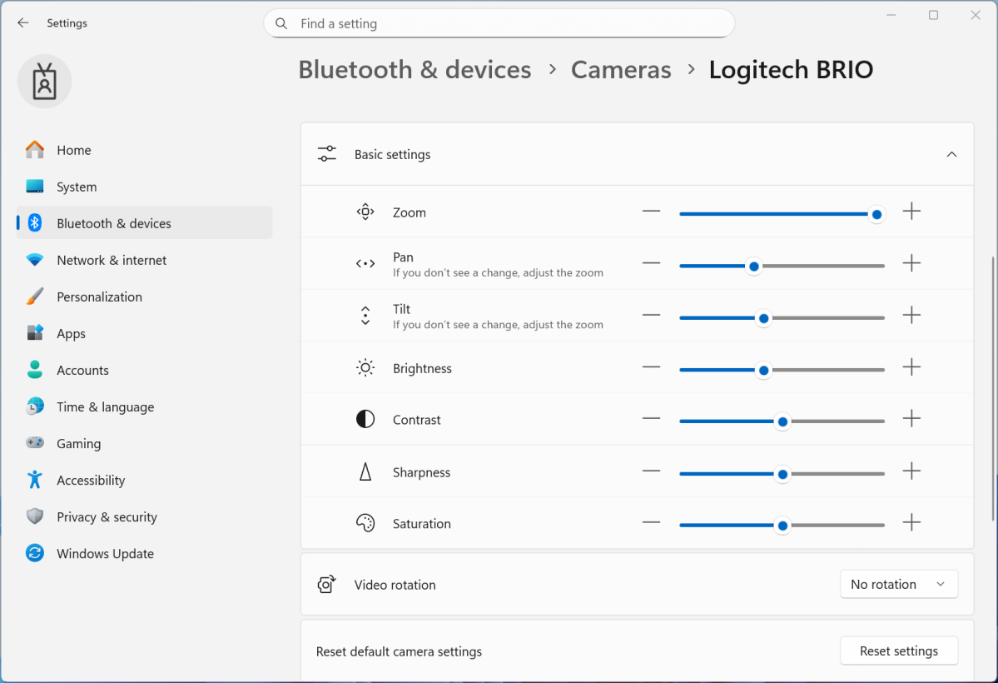Viewport: 998px width, 683px height.
Task: Click the Brightness sun icon
Action: (365, 367)
